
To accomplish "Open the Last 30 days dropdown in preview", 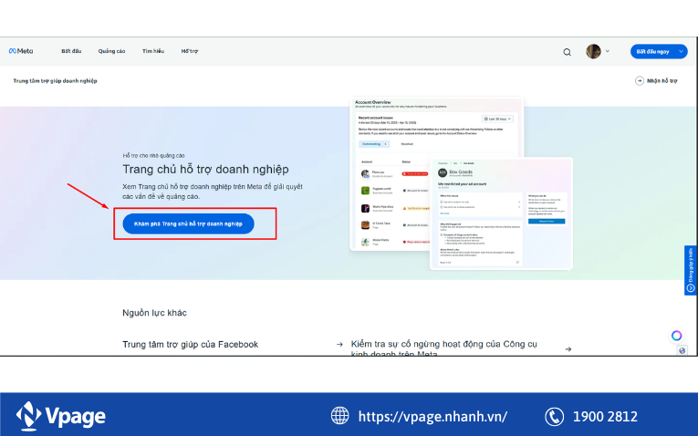I will tap(500, 119).
